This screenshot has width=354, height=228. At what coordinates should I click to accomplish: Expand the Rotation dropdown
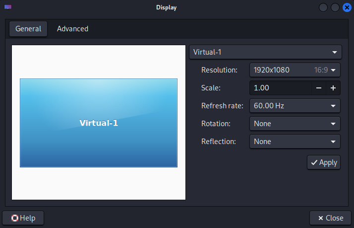pyautogui.click(x=295, y=124)
